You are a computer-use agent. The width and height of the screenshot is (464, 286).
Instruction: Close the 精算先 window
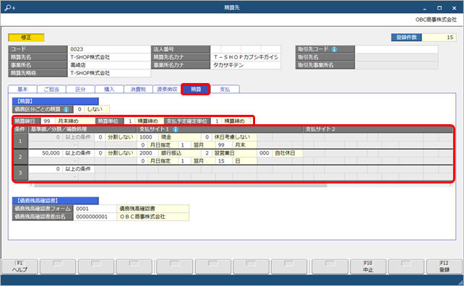[x=454, y=8]
